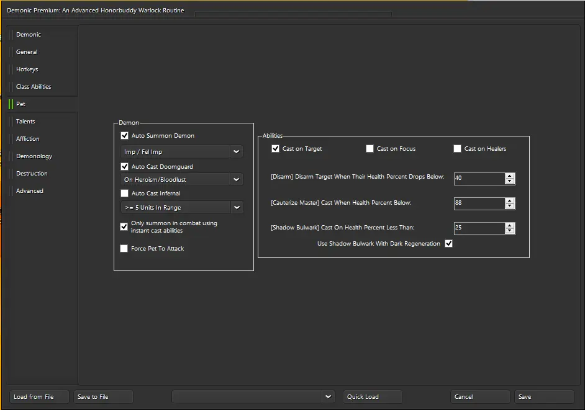Toggle Use Shadow Bulwark With Dark Regeneration
The height and width of the screenshot is (410, 585).
click(449, 243)
